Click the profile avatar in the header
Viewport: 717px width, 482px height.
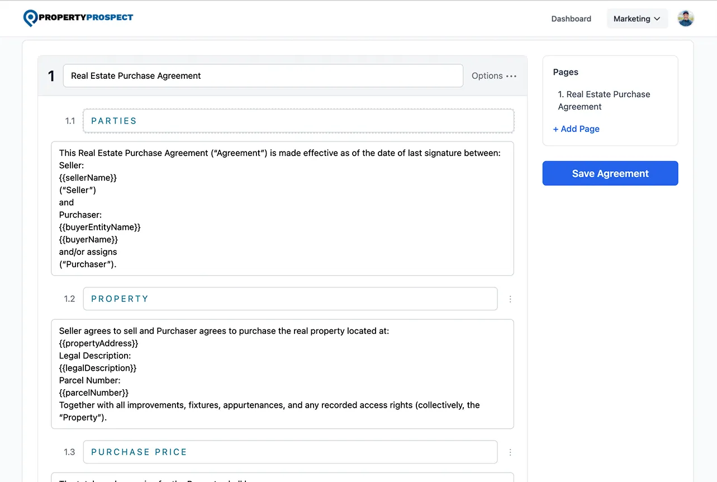(x=685, y=18)
